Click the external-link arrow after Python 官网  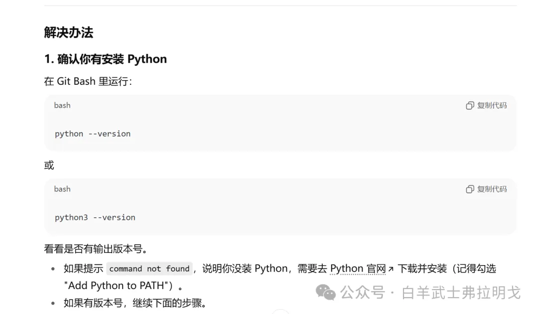click(391, 269)
